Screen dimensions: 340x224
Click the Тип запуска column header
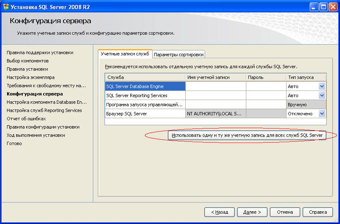(x=306, y=77)
